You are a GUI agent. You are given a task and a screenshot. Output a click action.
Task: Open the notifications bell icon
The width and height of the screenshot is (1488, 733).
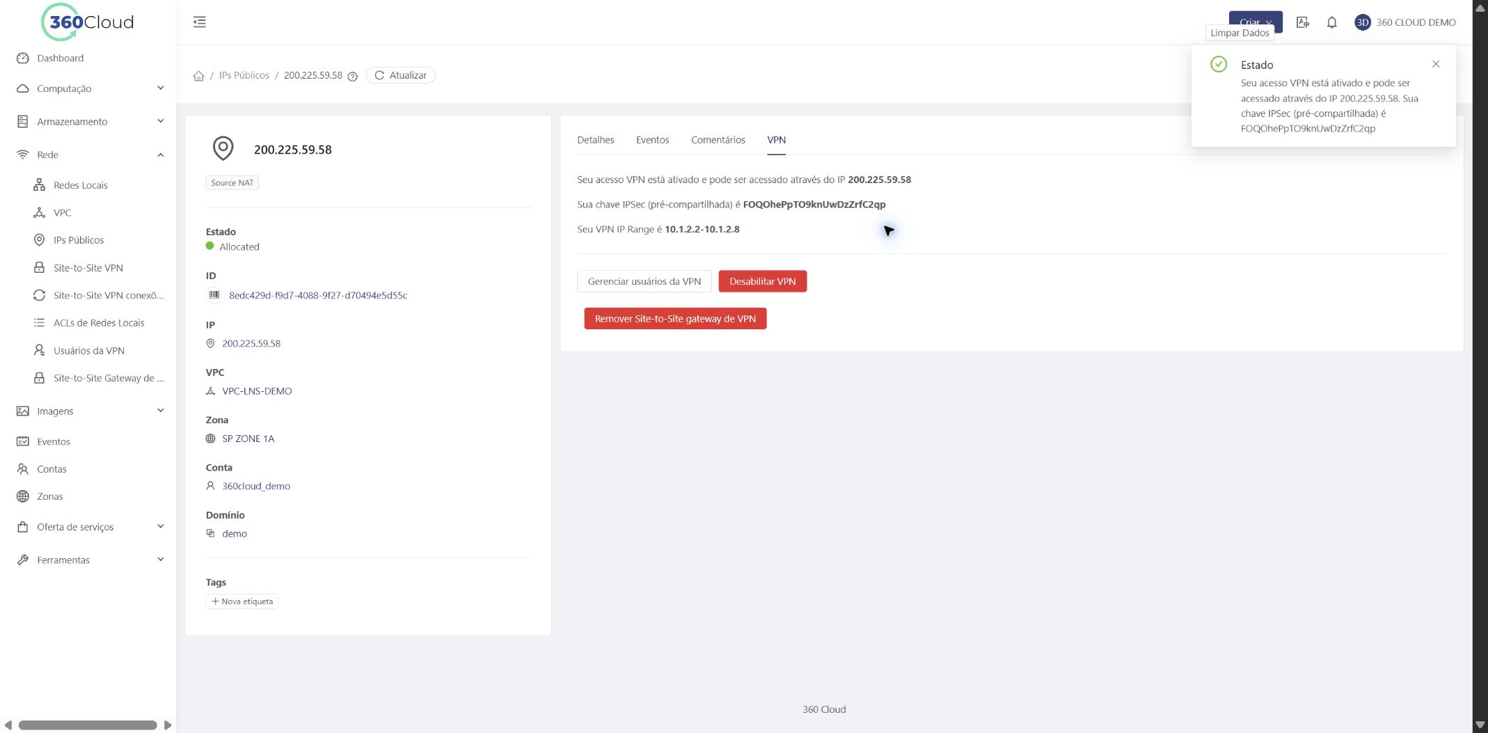(x=1331, y=22)
